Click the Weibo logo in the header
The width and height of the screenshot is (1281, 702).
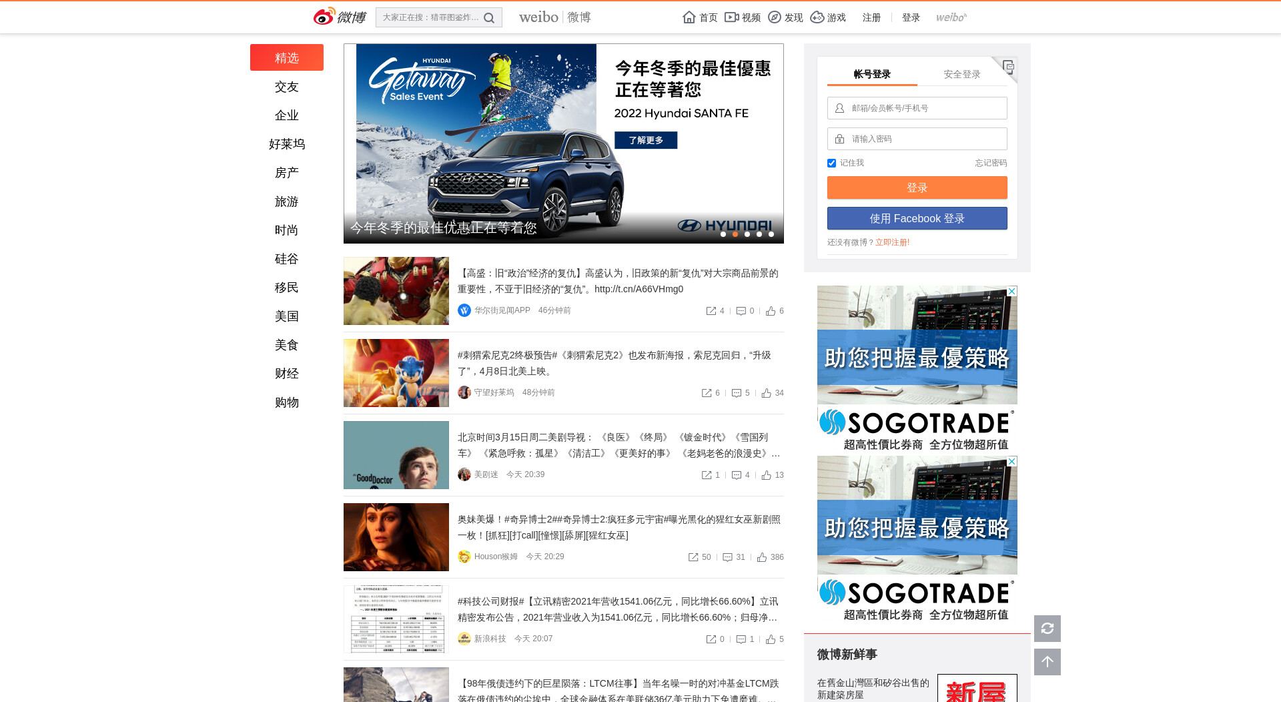[x=340, y=17]
